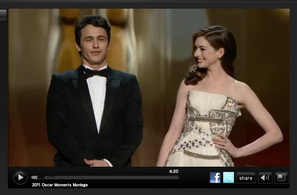Click the video frame to play

coord(149,88)
